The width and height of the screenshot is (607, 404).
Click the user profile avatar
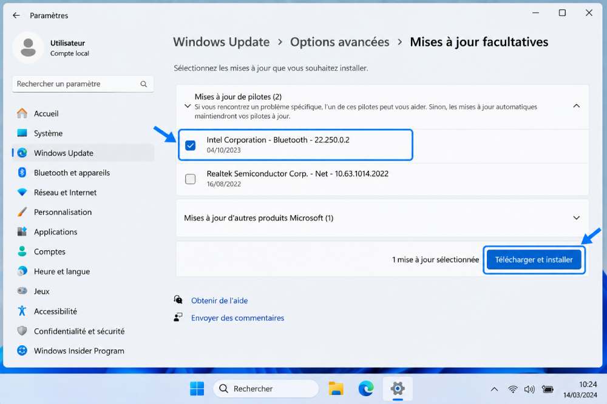point(28,47)
